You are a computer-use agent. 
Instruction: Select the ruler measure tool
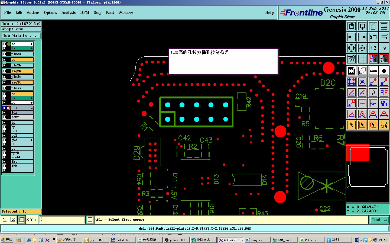point(373,71)
